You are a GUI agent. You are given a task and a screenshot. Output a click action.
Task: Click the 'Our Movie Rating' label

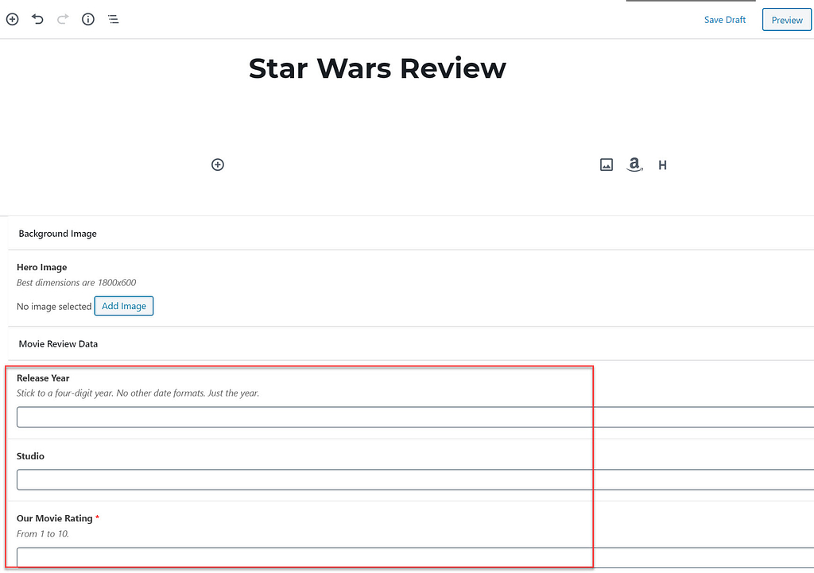coord(55,518)
